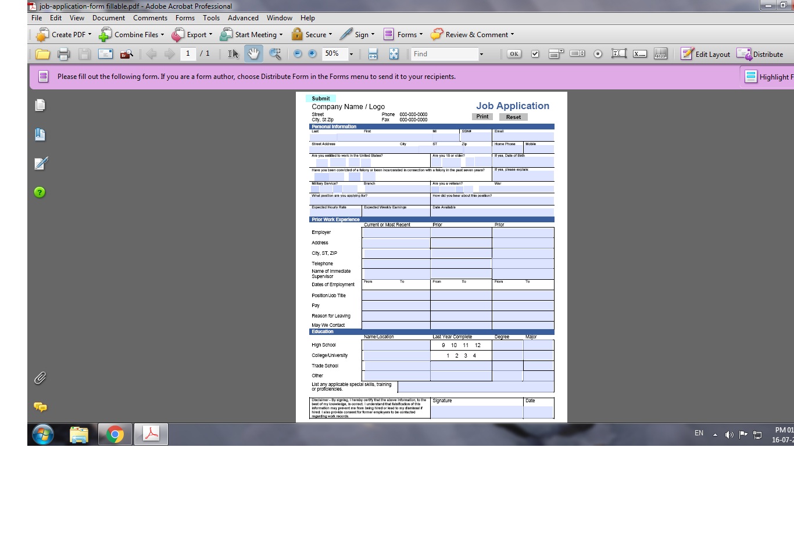Click the Distribute form button
This screenshot has width=794, height=541.
click(760, 54)
